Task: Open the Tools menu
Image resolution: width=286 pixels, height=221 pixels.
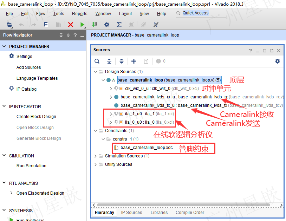Action: tap(59, 14)
